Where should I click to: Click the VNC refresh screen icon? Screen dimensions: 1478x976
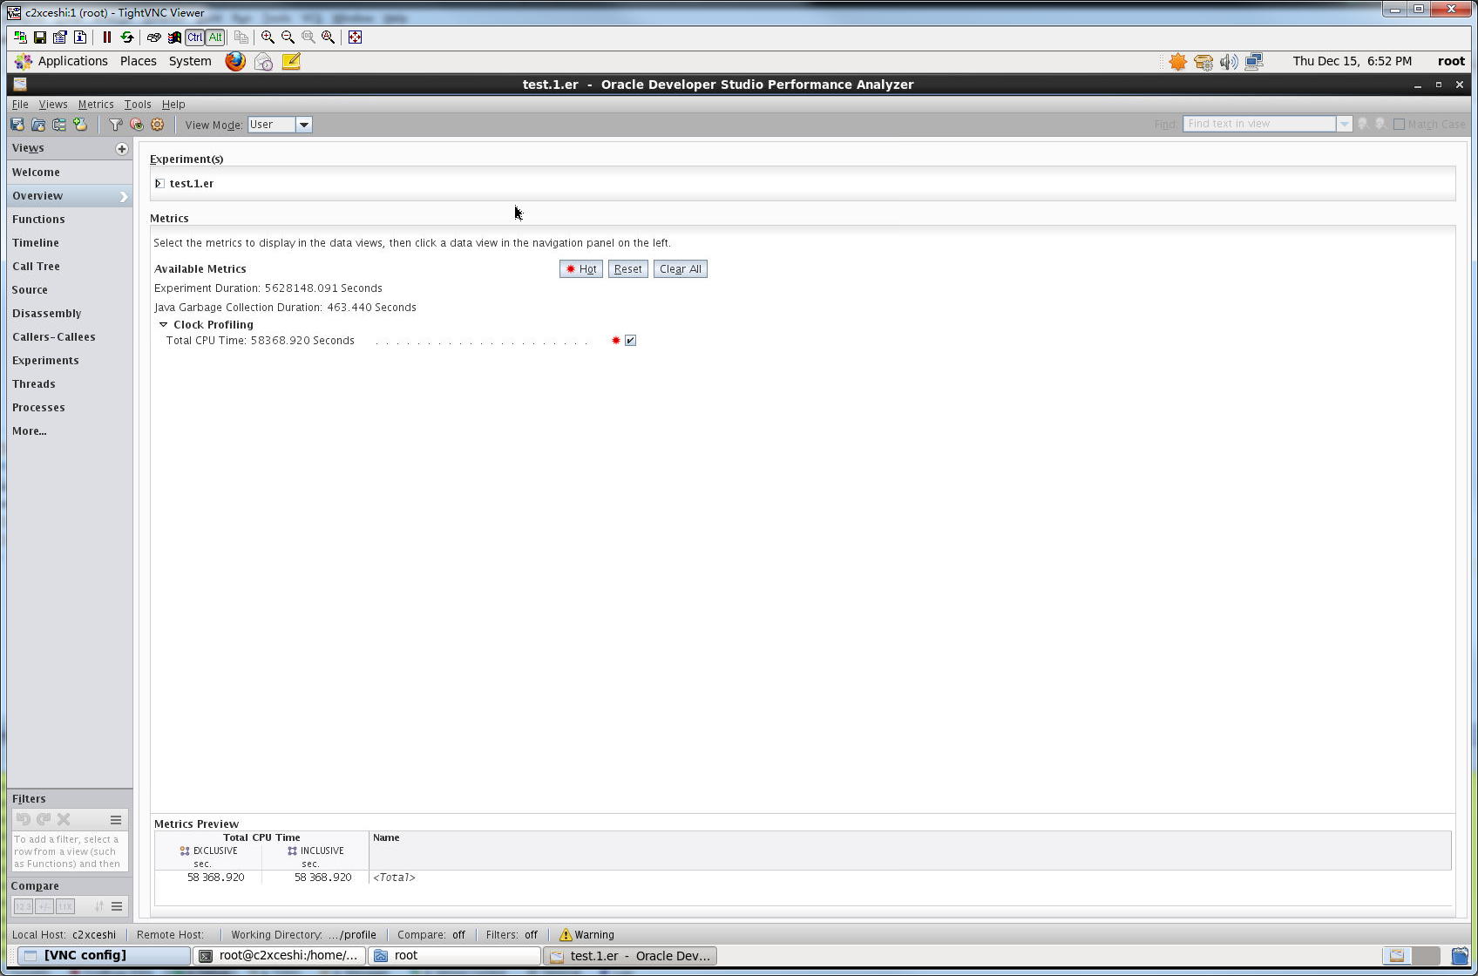click(127, 37)
